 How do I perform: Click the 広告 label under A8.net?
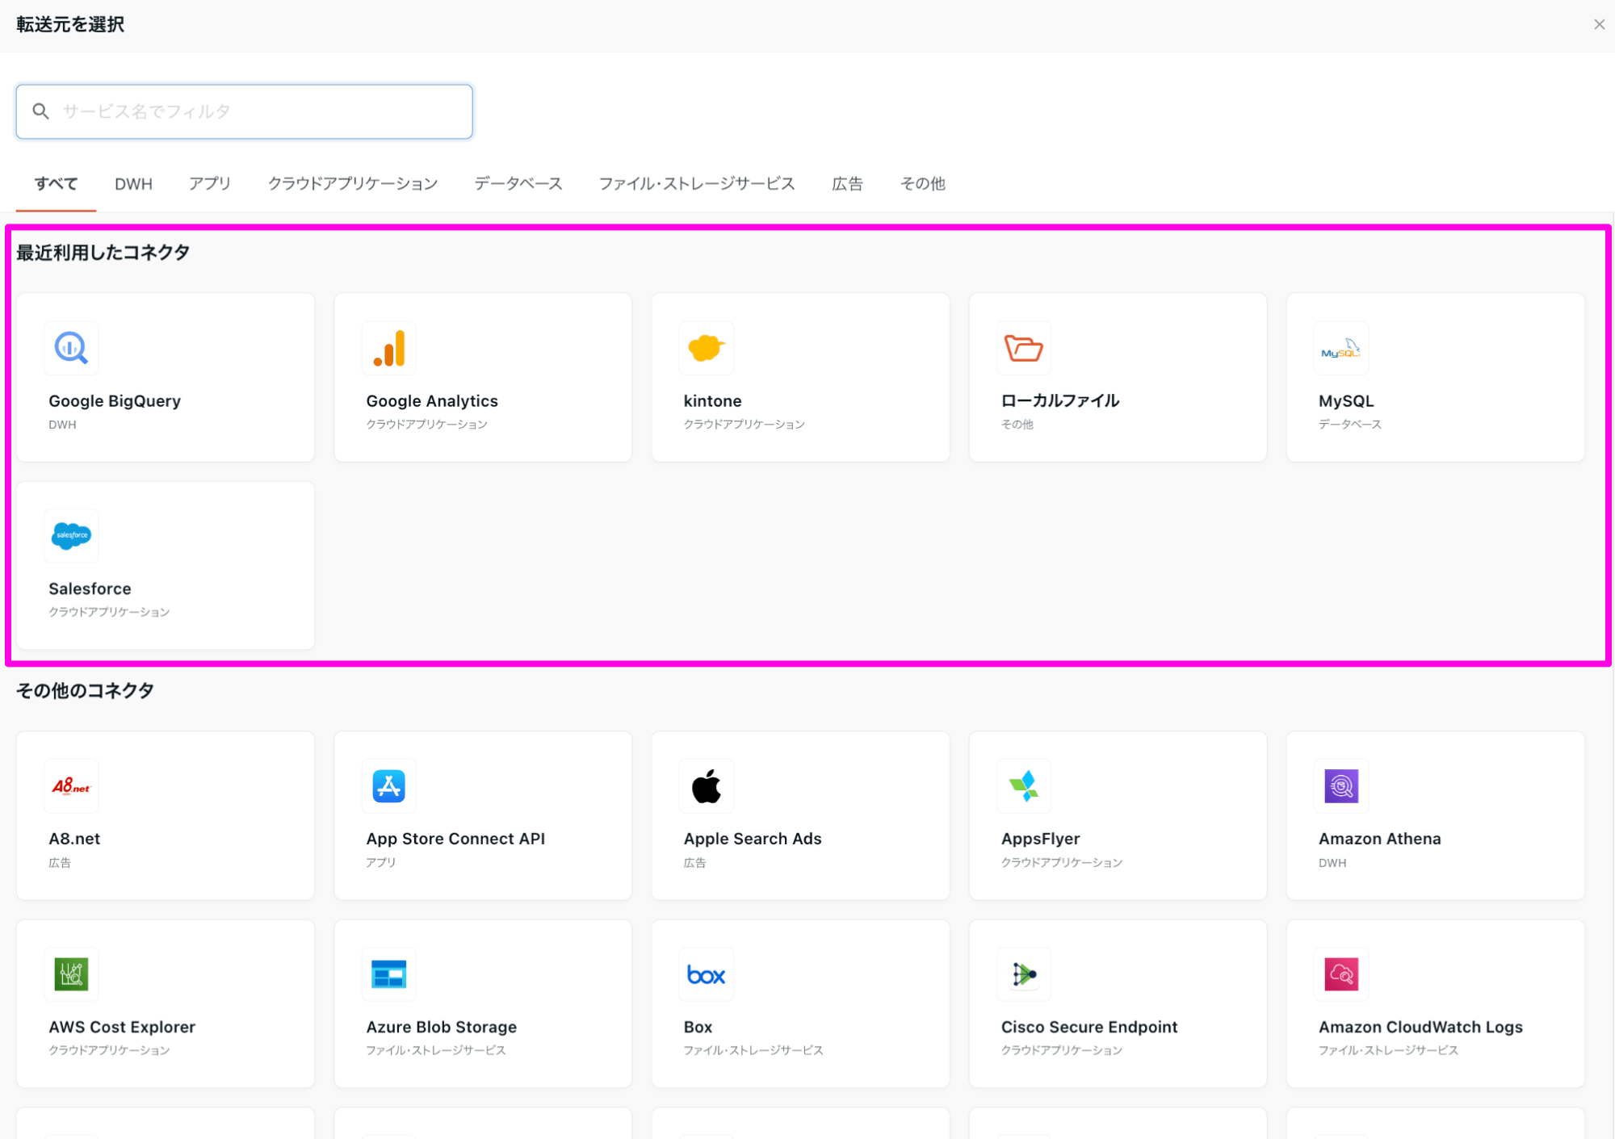click(x=60, y=862)
